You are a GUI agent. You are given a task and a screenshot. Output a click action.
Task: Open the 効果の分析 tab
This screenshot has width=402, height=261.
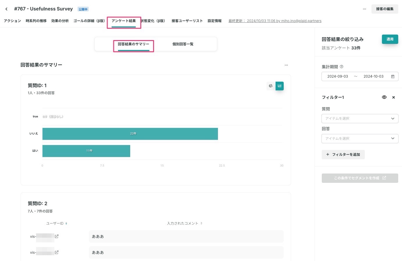tap(60, 21)
